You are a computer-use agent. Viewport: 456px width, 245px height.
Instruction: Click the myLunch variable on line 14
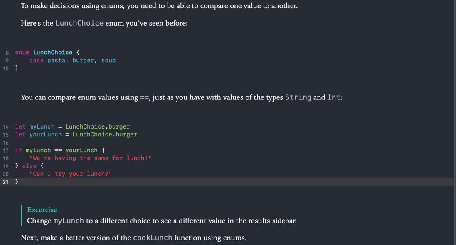(42, 127)
